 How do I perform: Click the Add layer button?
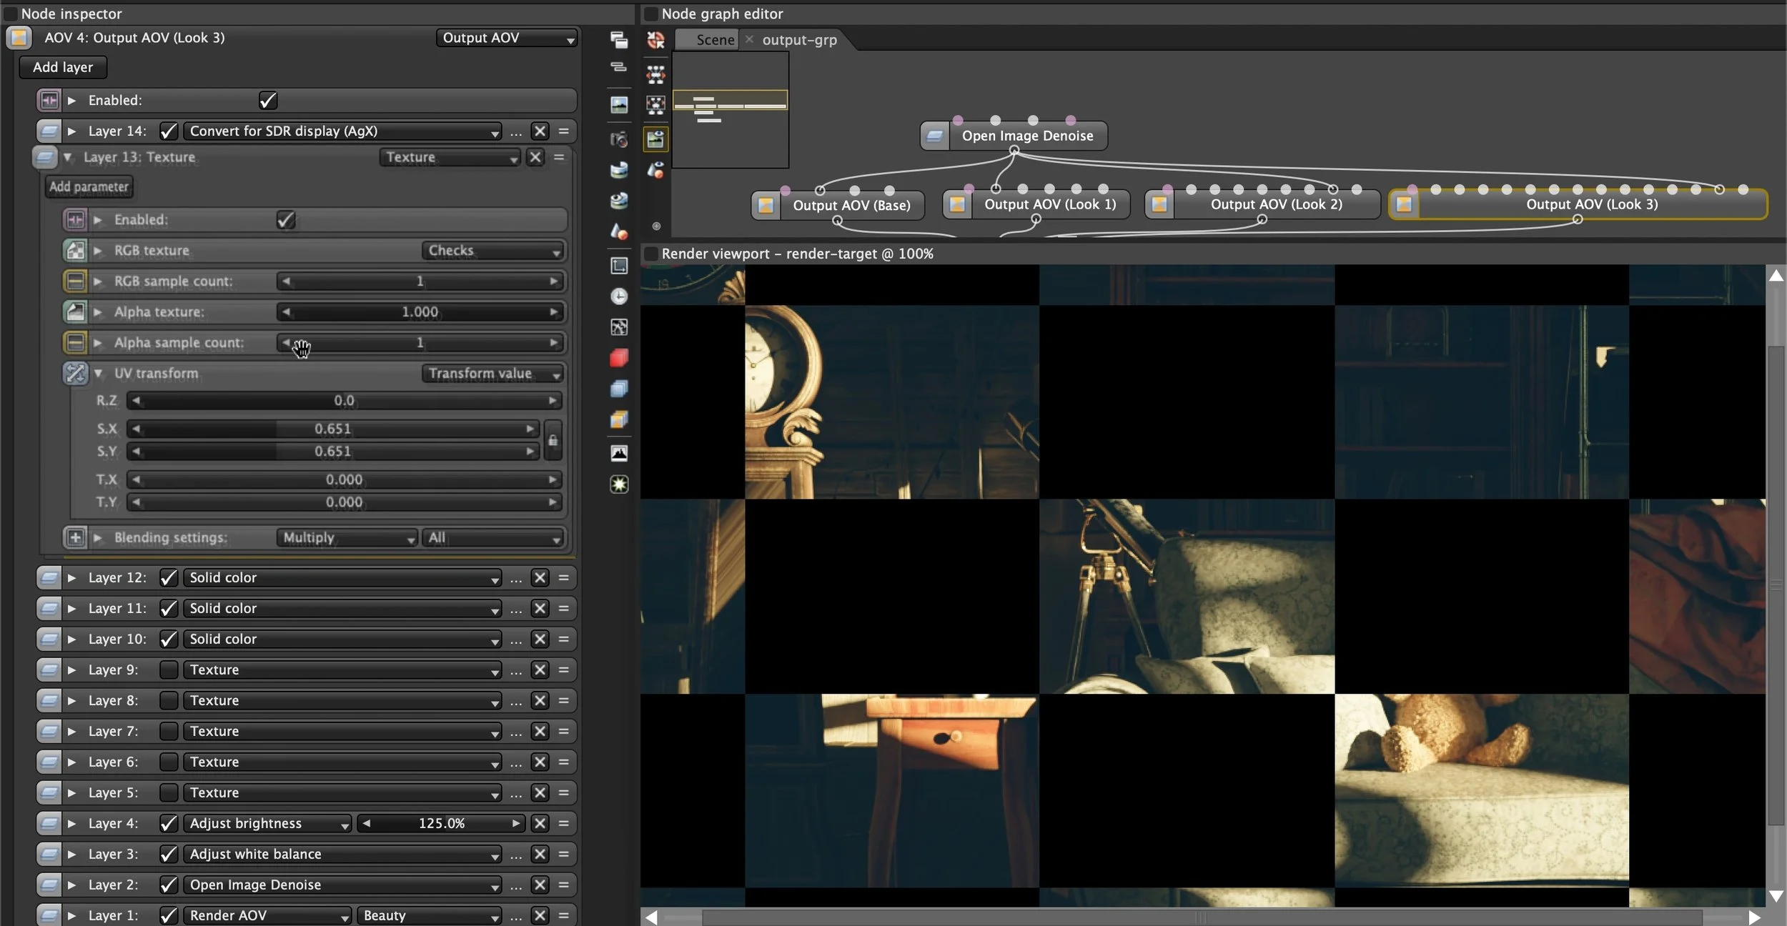click(63, 67)
